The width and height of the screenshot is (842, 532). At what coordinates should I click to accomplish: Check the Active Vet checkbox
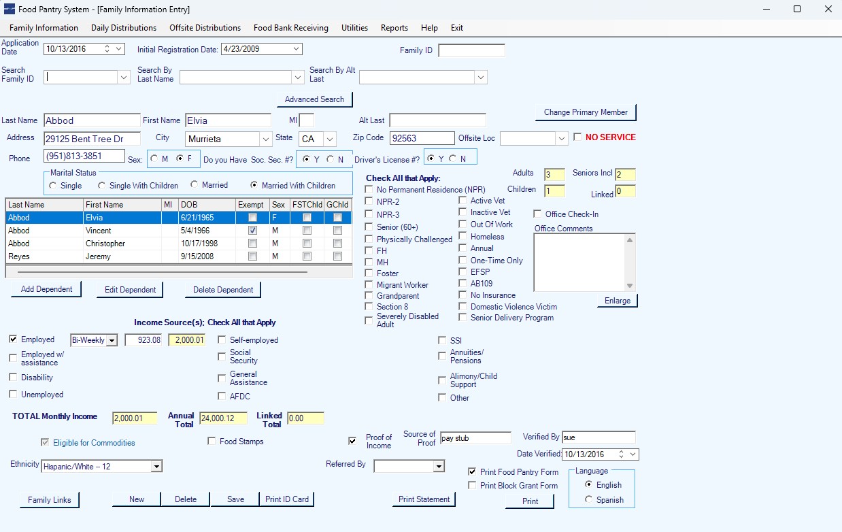coord(462,201)
